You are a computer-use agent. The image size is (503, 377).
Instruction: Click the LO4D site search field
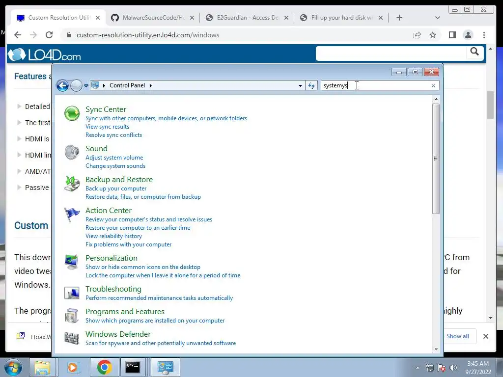coord(391,53)
